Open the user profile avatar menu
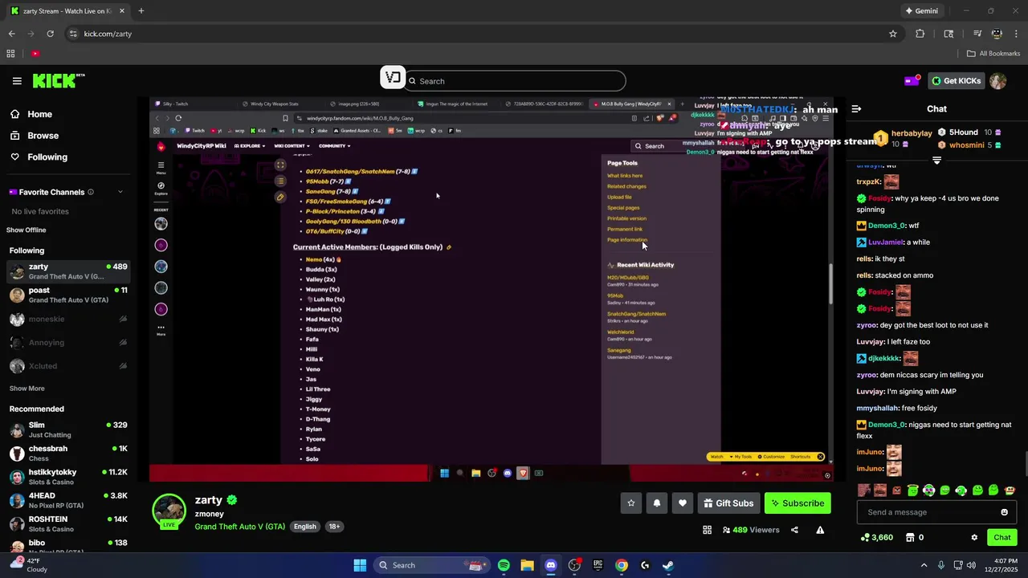1028x578 pixels. [x=997, y=81]
